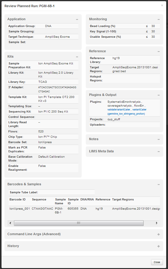Open variantCaller plugin link

140,110
